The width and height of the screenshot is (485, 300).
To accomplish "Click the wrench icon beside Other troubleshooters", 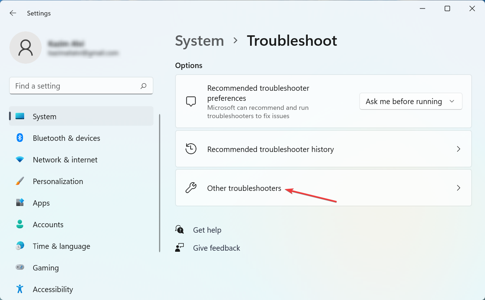I will tap(191, 188).
